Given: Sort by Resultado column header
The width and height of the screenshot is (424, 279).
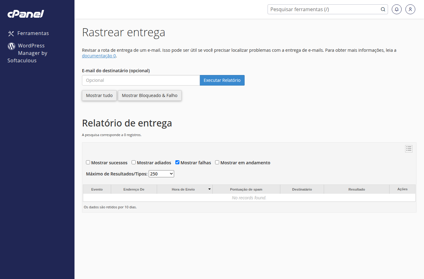Looking at the screenshot, I should (357, 189).
